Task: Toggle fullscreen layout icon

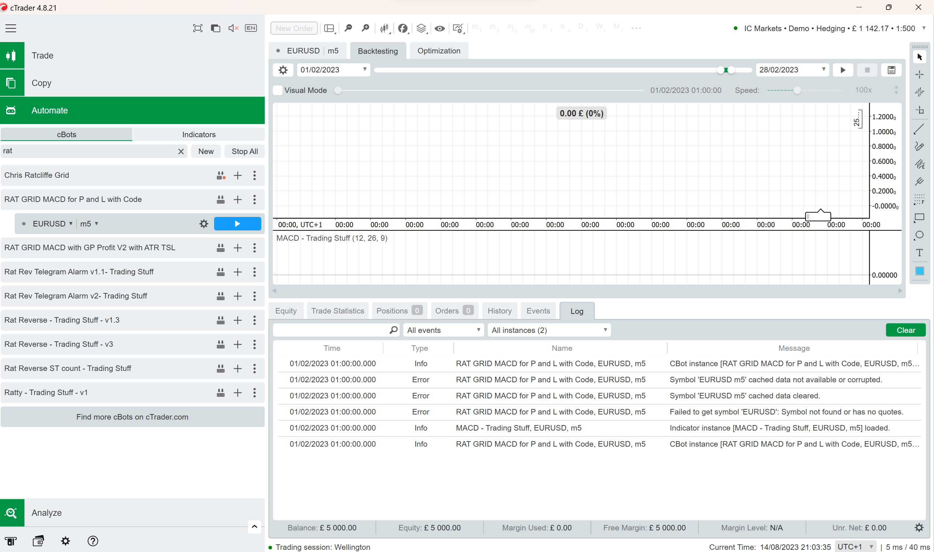Action: pyautogui.click(x=198, y=28)
